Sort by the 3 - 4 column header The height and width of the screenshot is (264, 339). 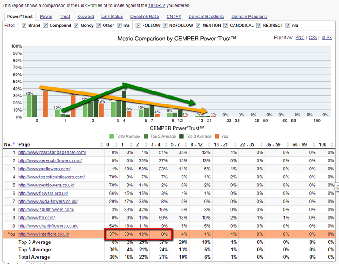[156, 144]
